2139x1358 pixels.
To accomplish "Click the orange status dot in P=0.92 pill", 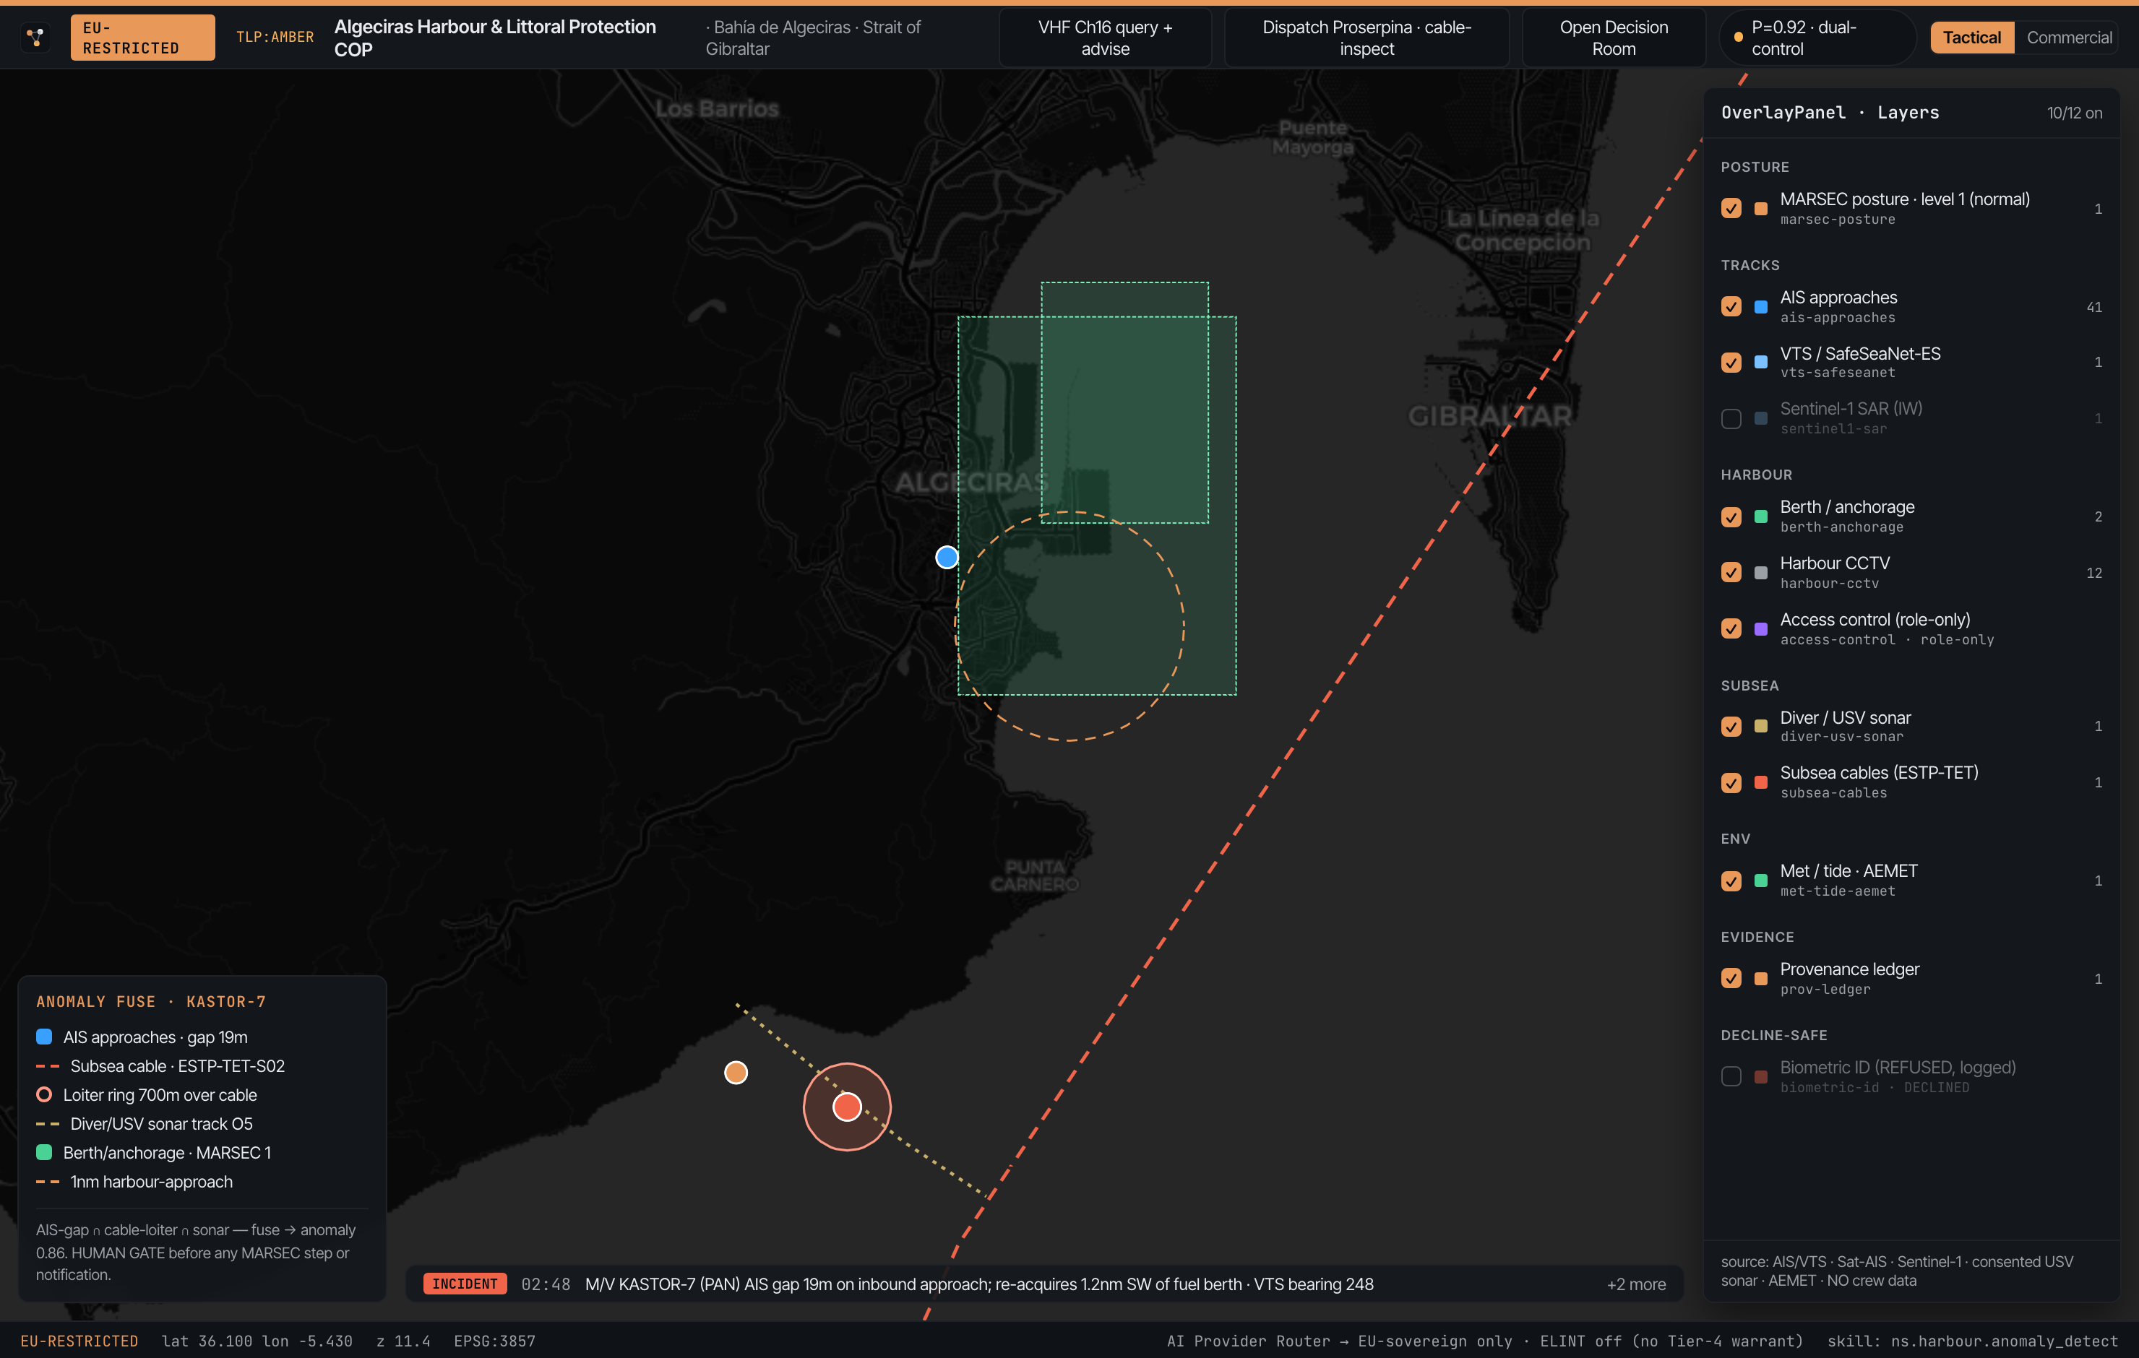I will coord(1739,38).
